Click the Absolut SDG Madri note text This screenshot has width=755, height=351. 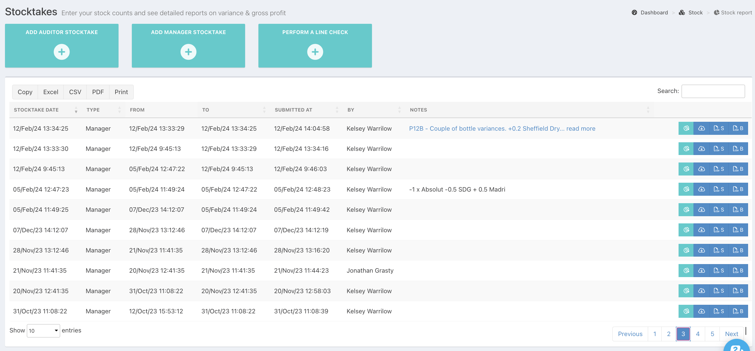point(457,189)
